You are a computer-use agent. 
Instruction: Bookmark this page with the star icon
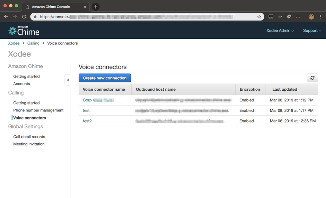pyautogui.click(x=259, y=17)
